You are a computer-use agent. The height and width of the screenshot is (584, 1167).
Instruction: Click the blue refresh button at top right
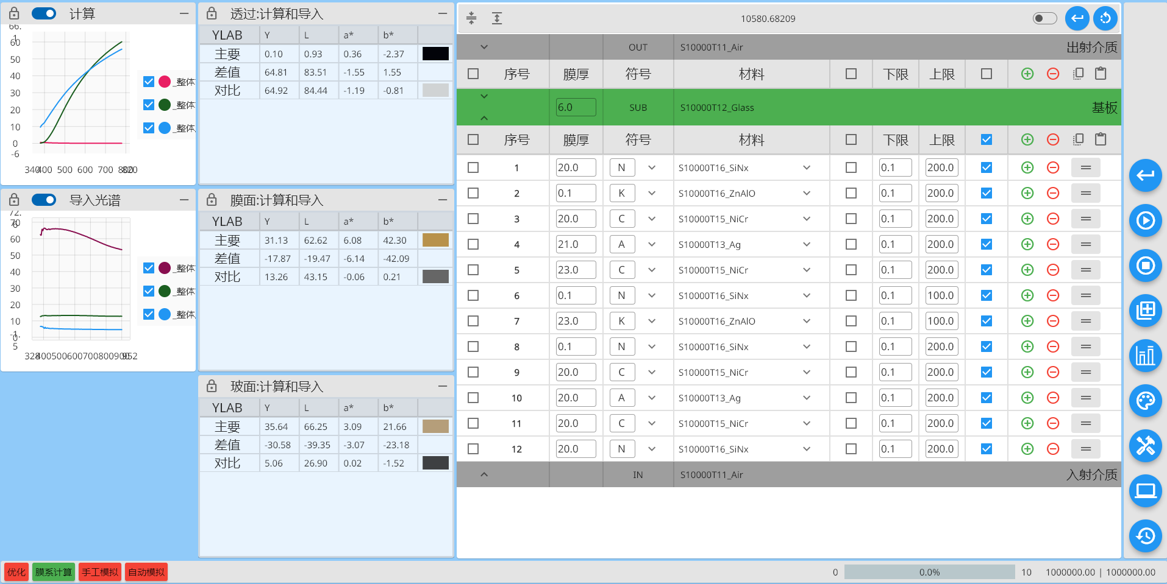tap(1106, 18)
